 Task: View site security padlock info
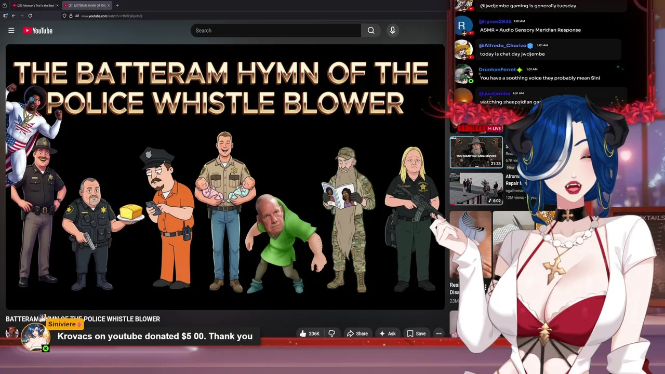click(71, 16)
